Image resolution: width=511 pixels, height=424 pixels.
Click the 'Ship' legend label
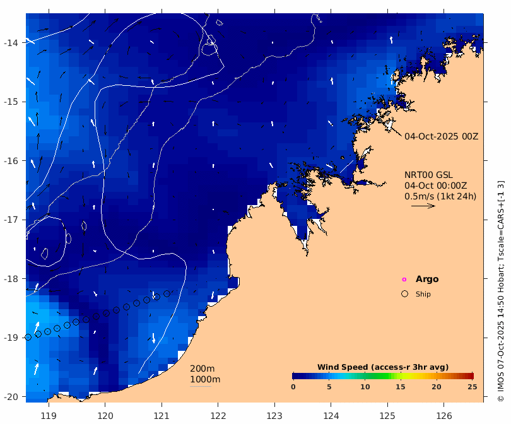(423, 294)
